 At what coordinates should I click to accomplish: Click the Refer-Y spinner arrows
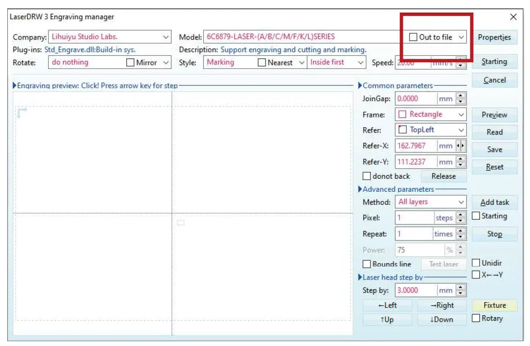point(460,162)
